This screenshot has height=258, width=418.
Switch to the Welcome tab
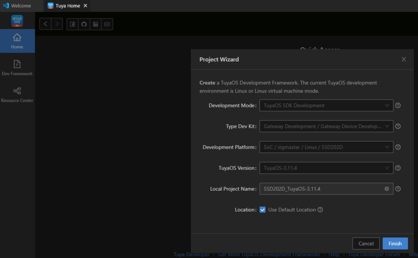17,6
